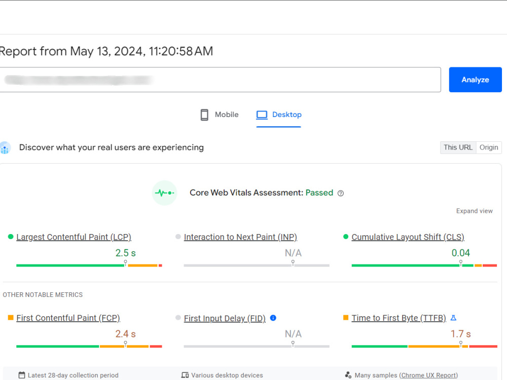Click the FCP distribution bar

click(89, 346)
